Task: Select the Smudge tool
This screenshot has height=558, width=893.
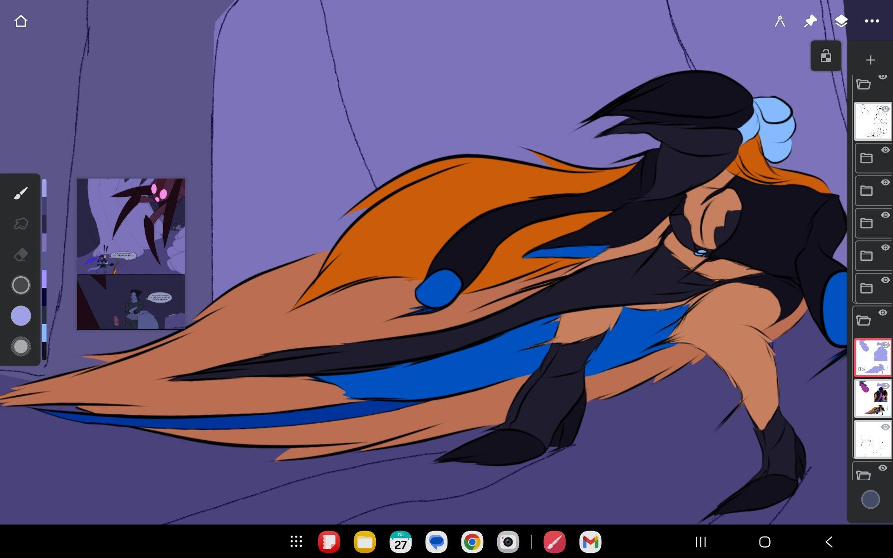Action: [x=20, y=224]
